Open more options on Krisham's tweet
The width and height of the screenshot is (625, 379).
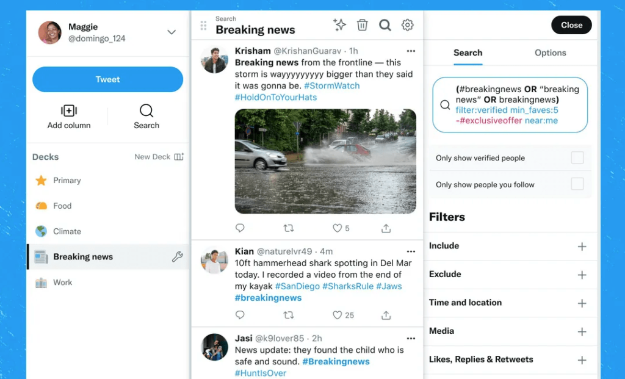coord(411,51)
